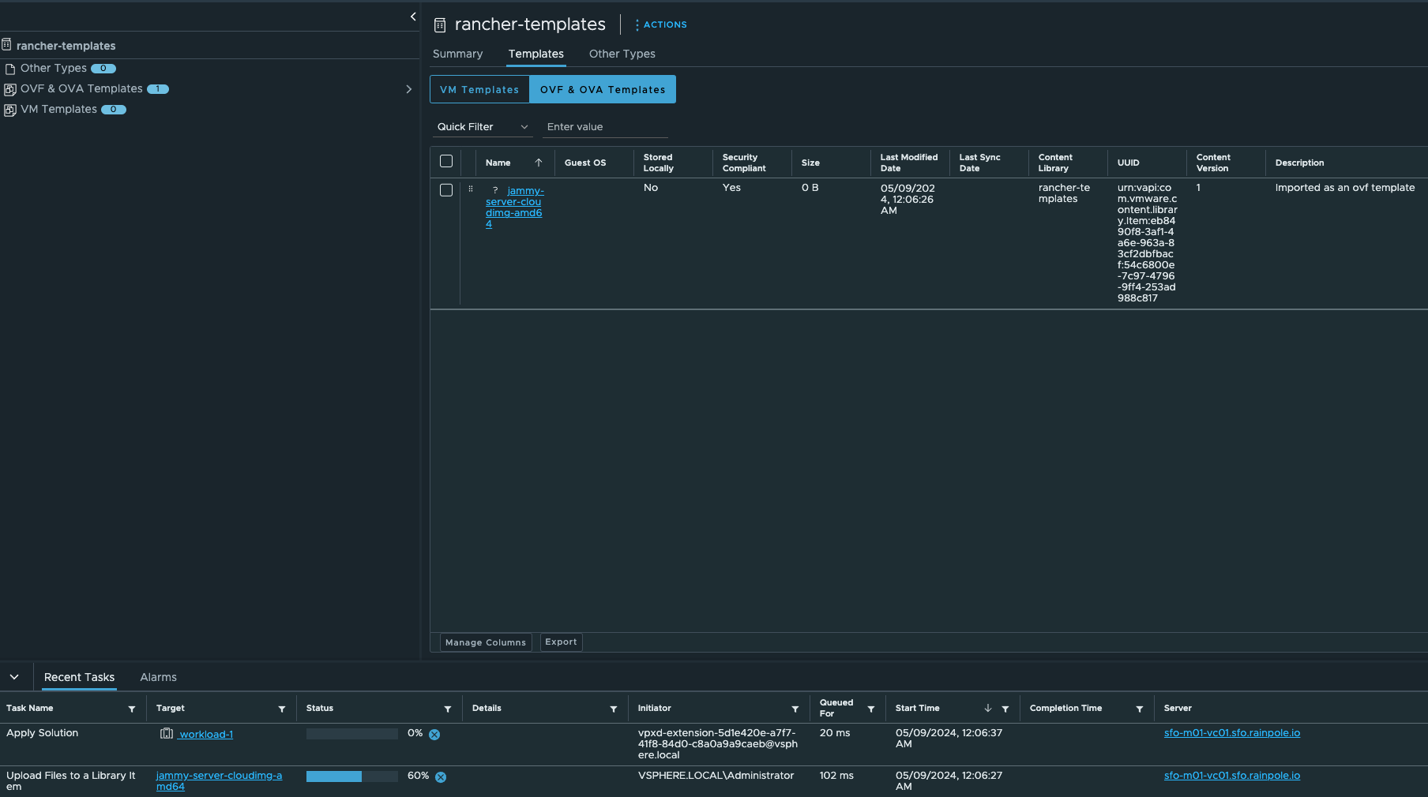The image size is (1428, 797).
Task: Click the drag handle of the jammy row
Action: pyautogui.click(x=471, y=189)
